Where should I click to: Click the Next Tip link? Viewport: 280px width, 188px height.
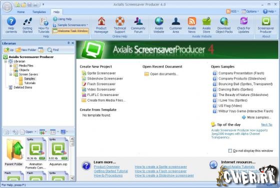coord(266,124)
